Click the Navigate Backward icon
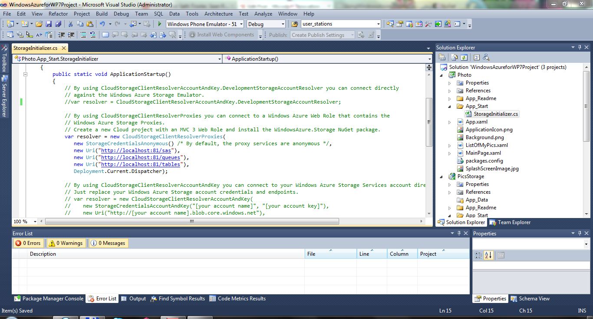The image size is (593, 319). pyautogui.click(x=133, y=24)
